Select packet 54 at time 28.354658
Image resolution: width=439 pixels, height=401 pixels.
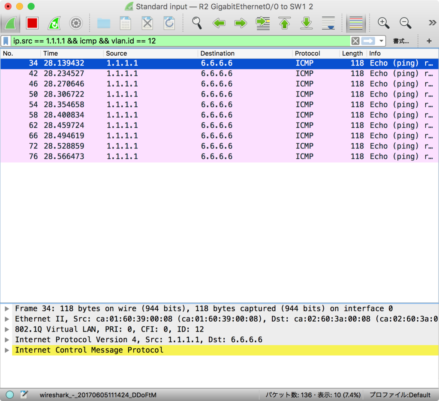(219, 105)
